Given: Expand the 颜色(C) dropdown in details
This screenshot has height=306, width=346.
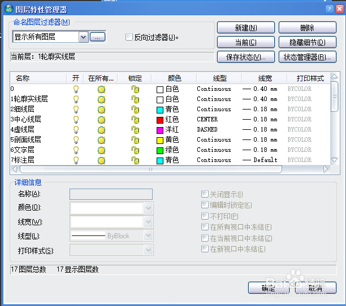Looking at the screenshot, I should pyautogui.click(x=148, y=208).
